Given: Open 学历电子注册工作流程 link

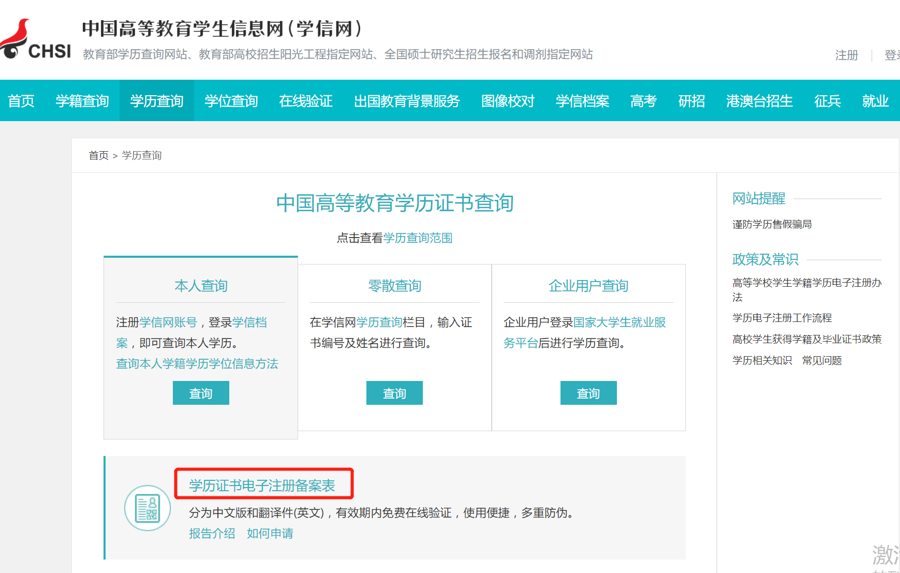Looking at the screenshot, I should [782, 318].
